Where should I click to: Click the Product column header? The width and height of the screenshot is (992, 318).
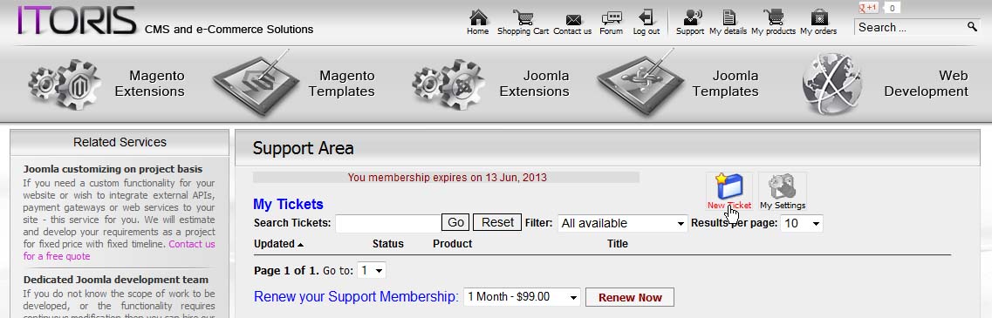(452, 244)
